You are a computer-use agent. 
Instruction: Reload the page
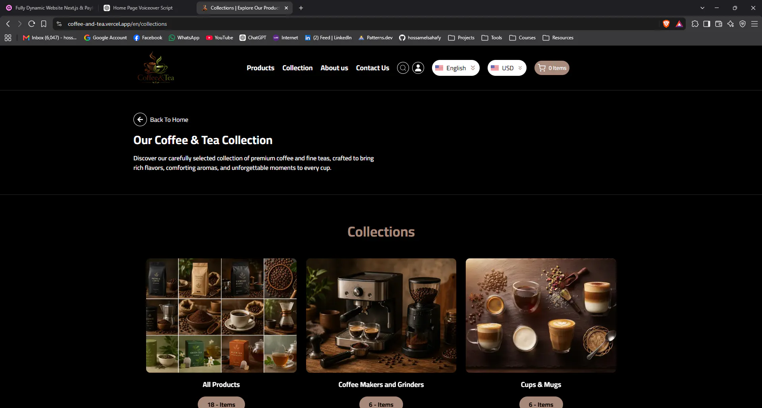[32, 24]
